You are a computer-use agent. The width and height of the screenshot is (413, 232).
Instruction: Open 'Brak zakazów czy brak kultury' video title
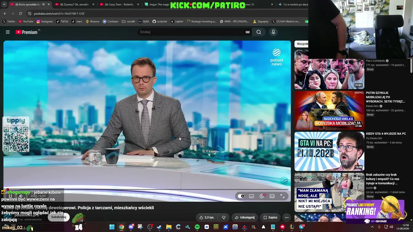383,179
